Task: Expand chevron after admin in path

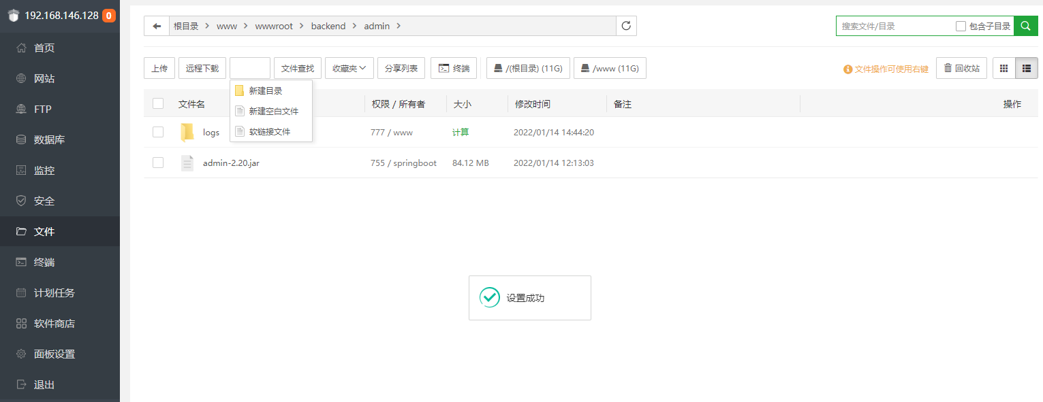Action: [x=399, y=27]
